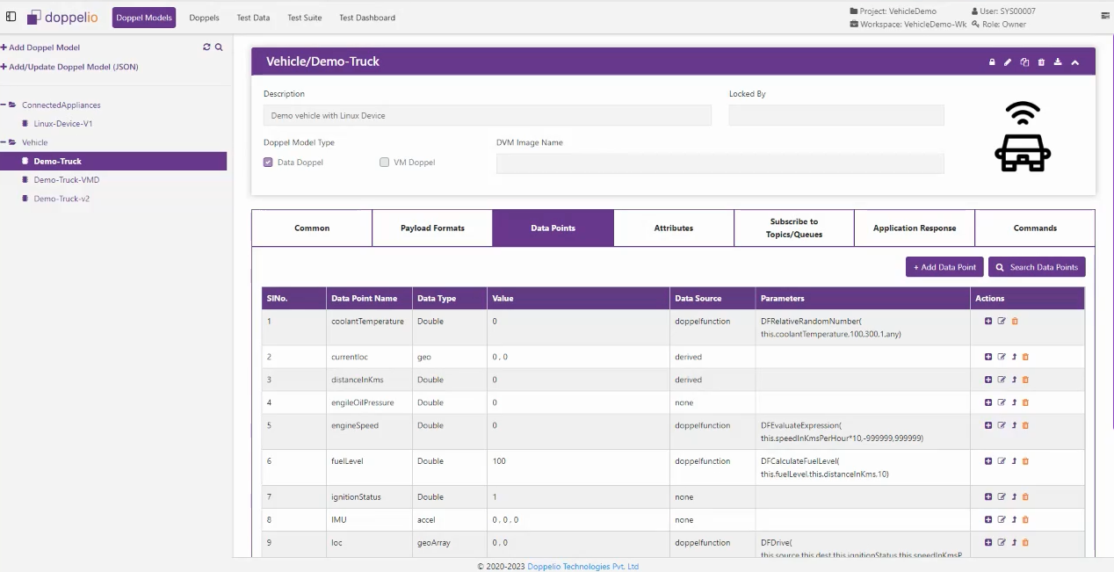Uncheck the Data Doppel checkbox
1114x572 pixels.
(x=268, y=163)
